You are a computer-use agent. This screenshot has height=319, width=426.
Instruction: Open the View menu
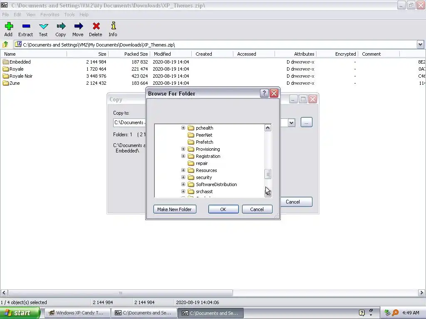(x=31, y=15)
